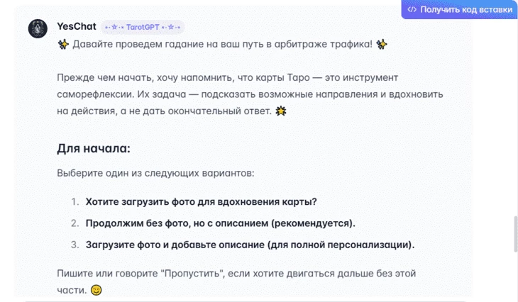
Task: Select option Хотите загрузить фото для вдохновения карты
Action: (202, 201)
